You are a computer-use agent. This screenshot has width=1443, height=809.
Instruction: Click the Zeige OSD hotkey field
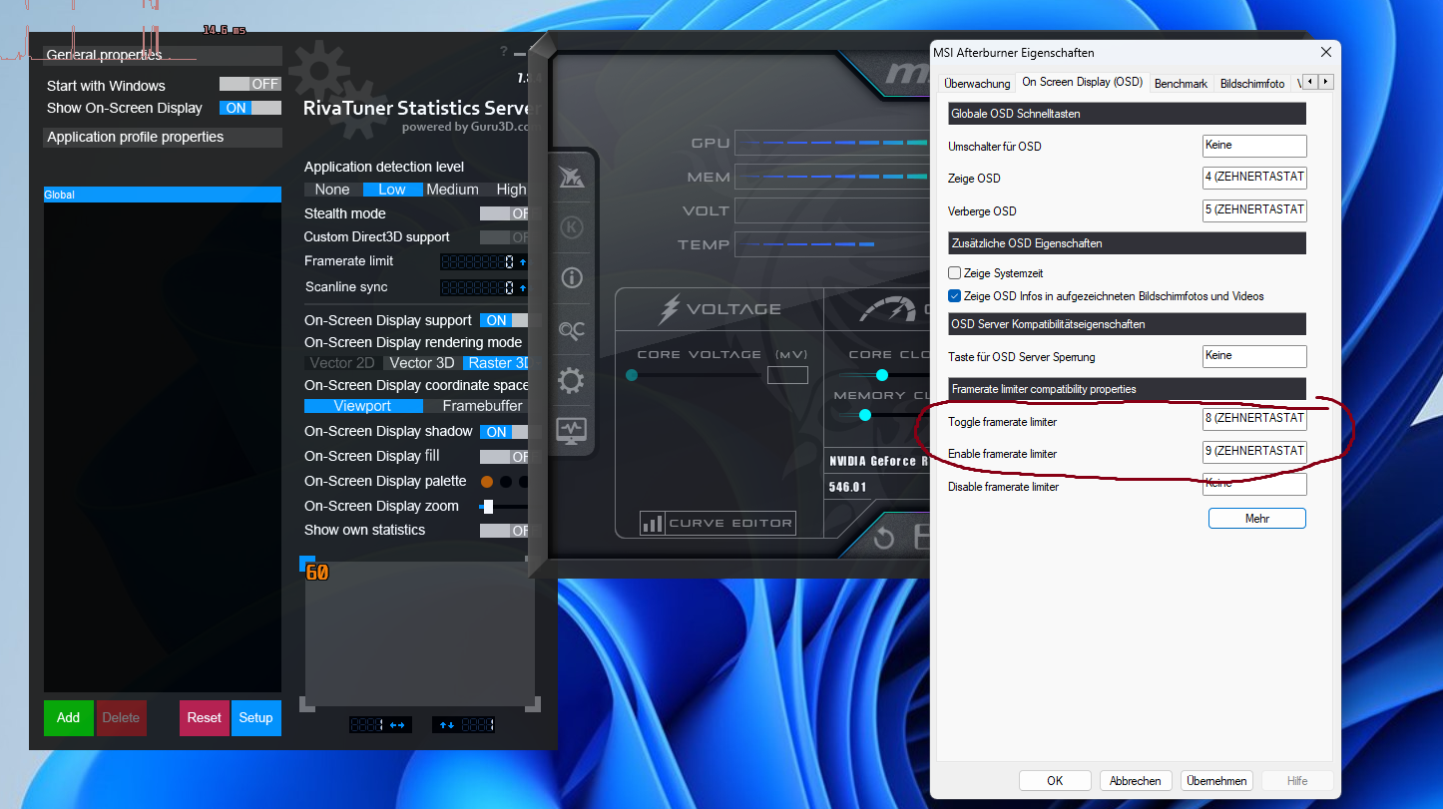[x=1254, y=178]
